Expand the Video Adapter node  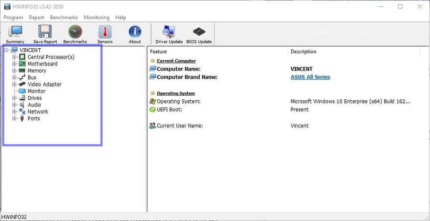coord(14,84)
